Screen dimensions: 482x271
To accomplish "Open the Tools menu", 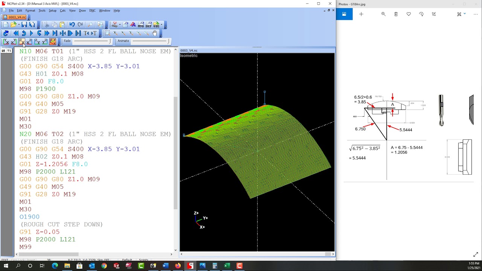I will pos(42,11).
